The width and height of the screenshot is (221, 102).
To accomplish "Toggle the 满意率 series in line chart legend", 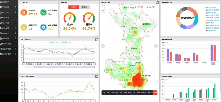I will pos(51,42).
